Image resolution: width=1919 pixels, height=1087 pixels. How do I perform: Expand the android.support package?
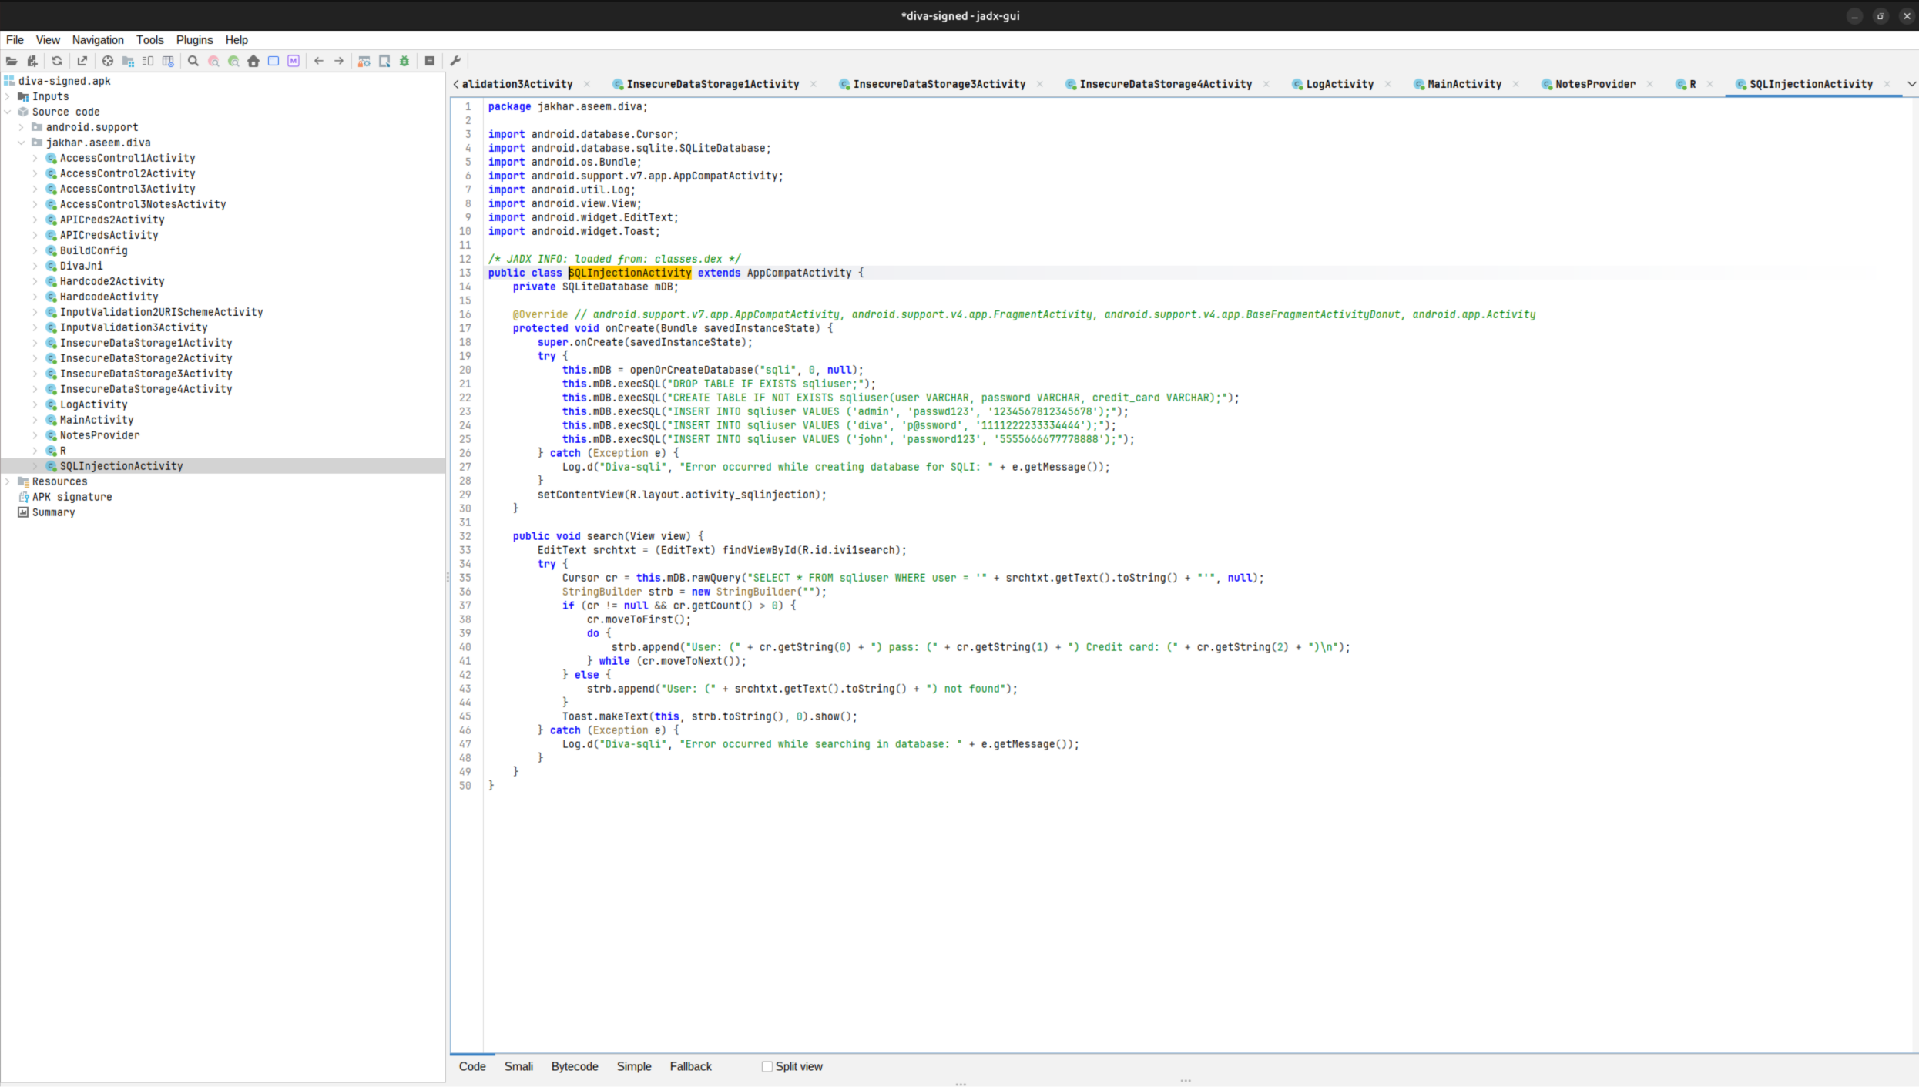click(22, 127)
